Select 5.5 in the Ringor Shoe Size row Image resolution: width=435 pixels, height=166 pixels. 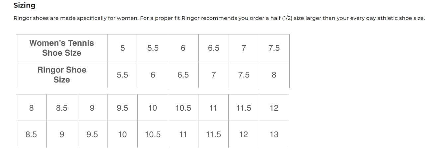(122, 75)
